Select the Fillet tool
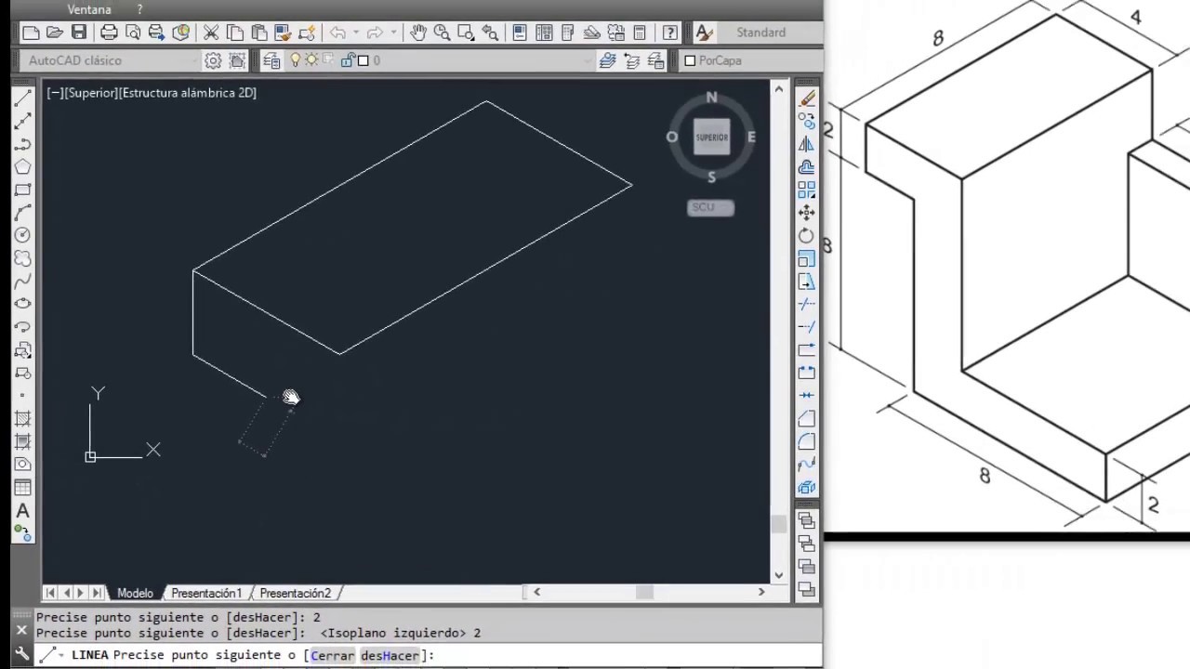The height and width of the screenshot is (669, 1190). 806,441
